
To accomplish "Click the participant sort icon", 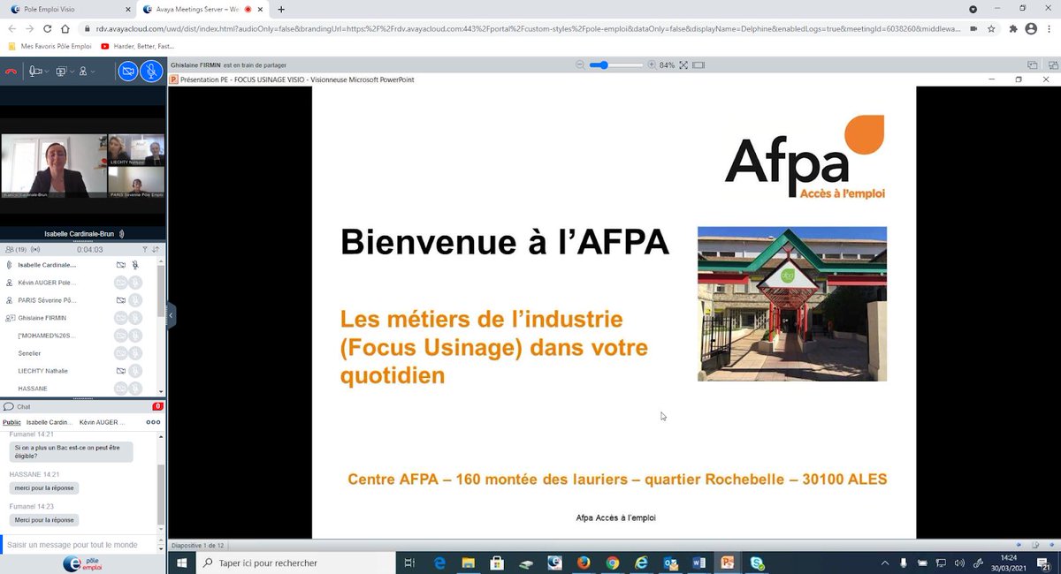I will click(156, 250).
